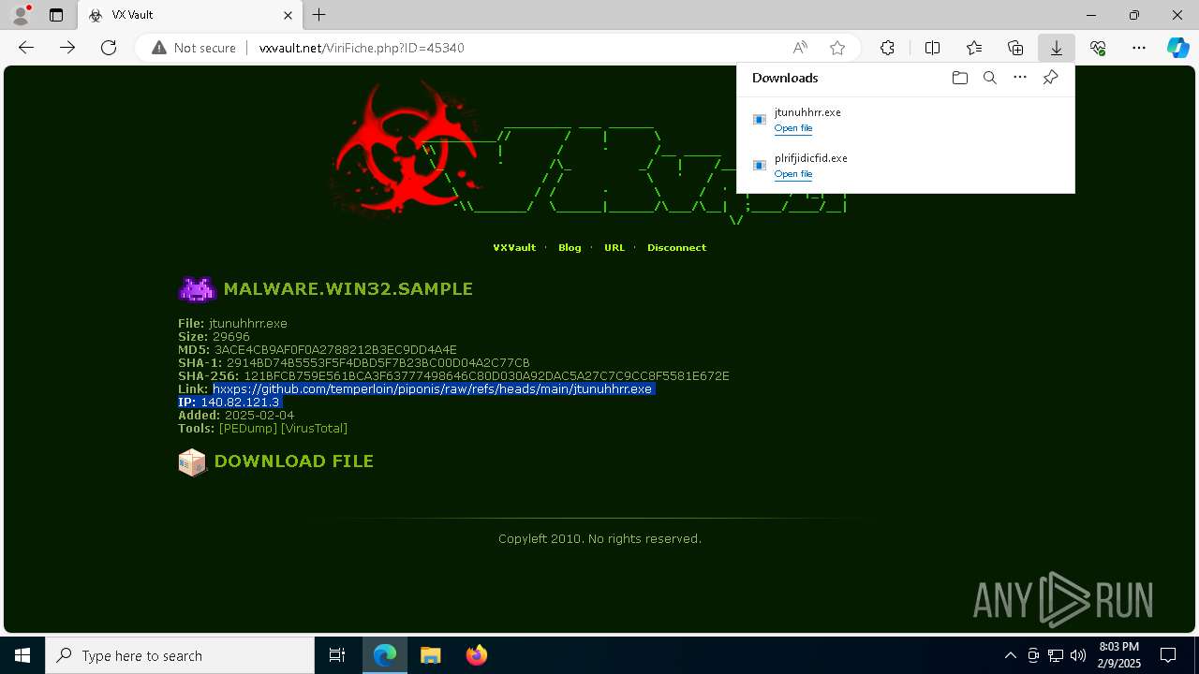The width and height of the screenshot is (1199, 674).
Task: Click the MALWARE.WIN32.SAMPLE heading
Action: pyautogui.click(x=348, y=289)
